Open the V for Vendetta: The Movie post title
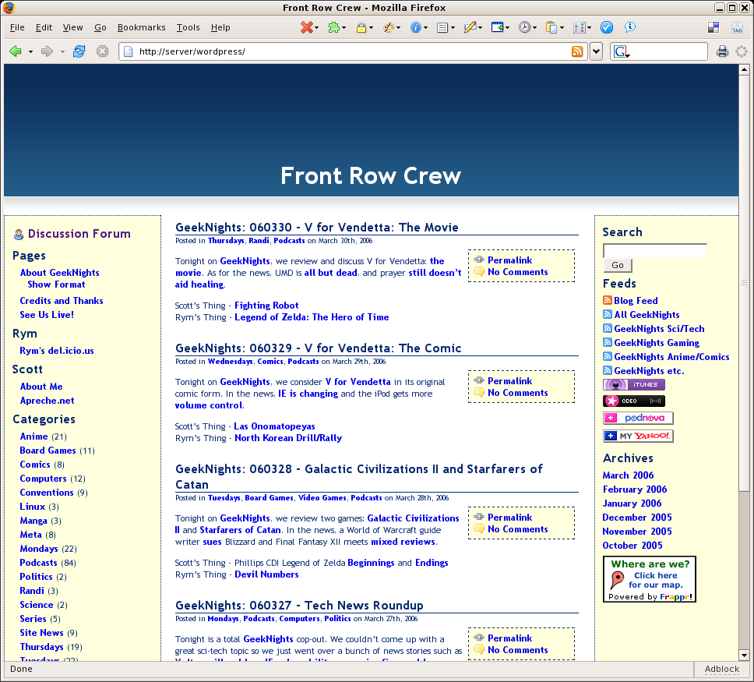This screenshot has width=754, height=682. click(x=316, y=227)
